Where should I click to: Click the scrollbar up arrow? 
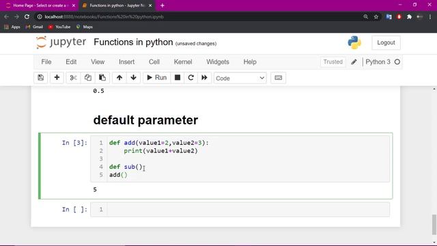(x=434, y=90)
